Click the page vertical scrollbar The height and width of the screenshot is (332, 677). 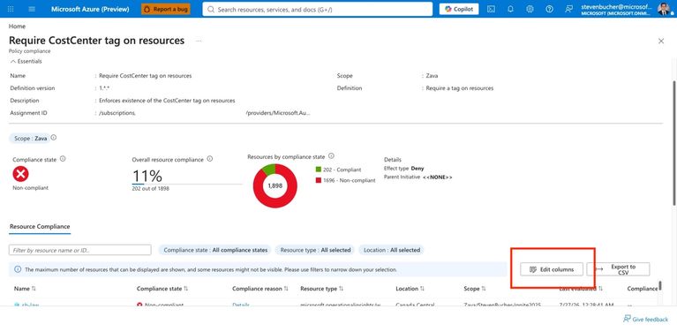pos(674,142)
